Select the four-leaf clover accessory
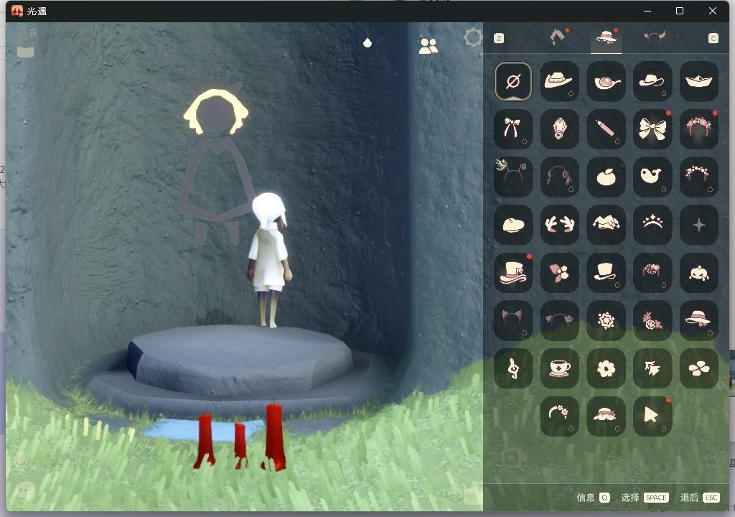 [698, 368]
